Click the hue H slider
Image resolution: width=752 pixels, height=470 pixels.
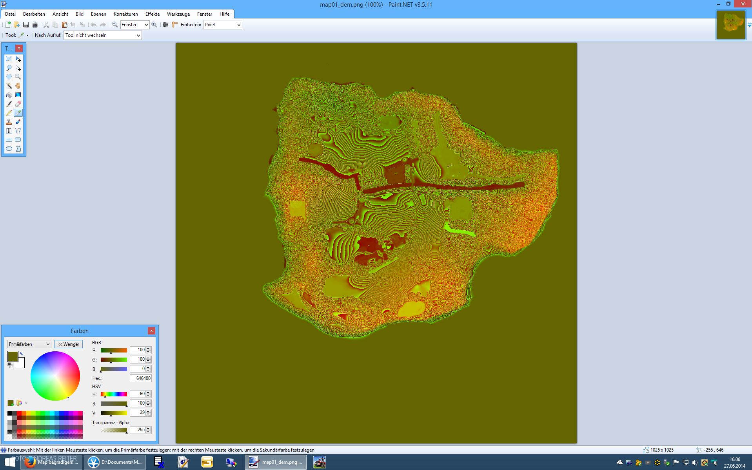click(x=114, y=394)
